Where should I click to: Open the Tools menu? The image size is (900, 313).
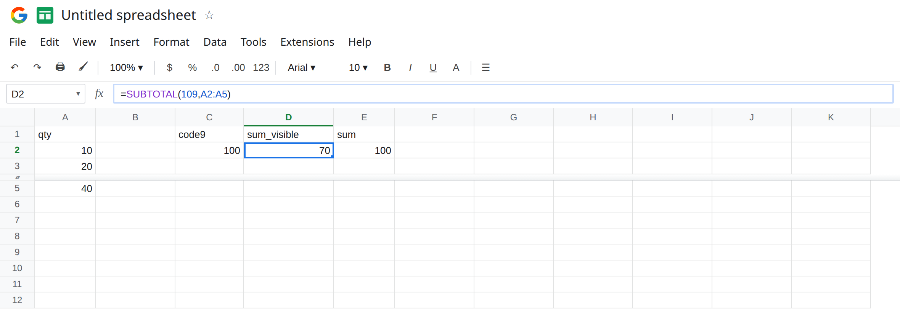(x=253, y=42)
